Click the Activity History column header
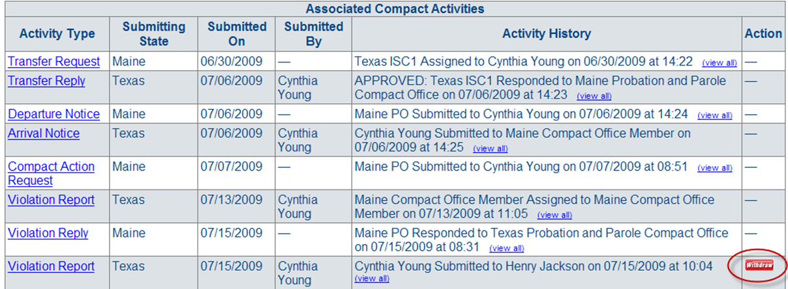 click(547, 34)
